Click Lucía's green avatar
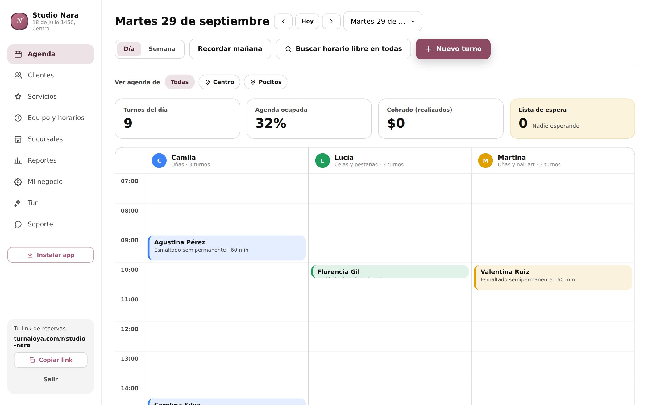Screen dimensions: 648x405 point(322,161)
